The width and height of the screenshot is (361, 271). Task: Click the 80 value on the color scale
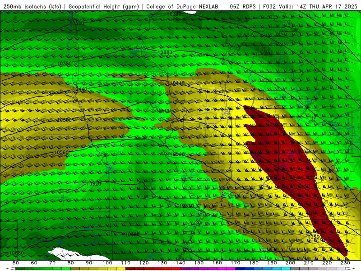(71, 263)
